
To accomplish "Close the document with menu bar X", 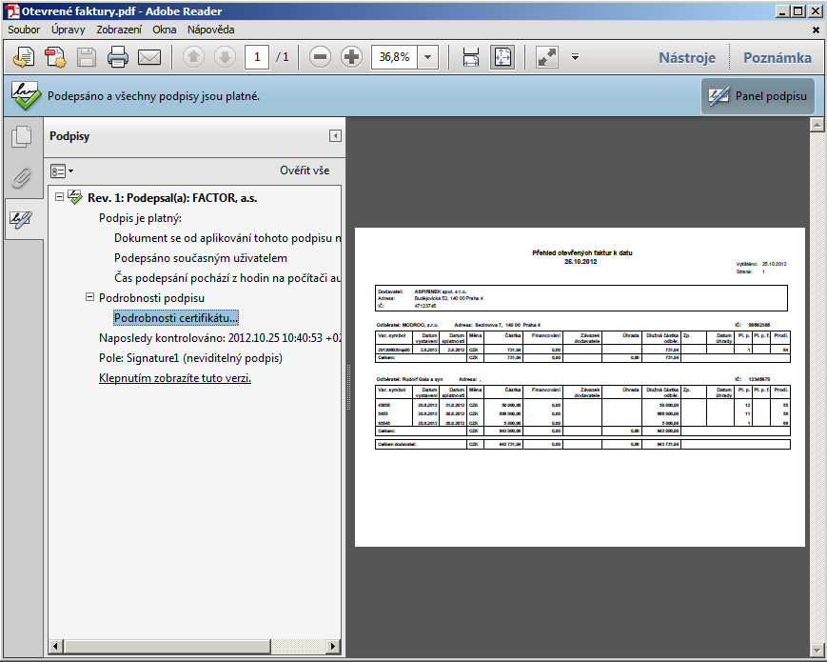I will [x=816, y=30].
